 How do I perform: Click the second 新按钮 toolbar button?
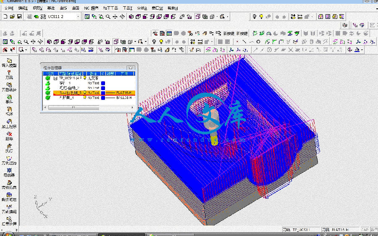pyautogui.click(x=242, y=34)
